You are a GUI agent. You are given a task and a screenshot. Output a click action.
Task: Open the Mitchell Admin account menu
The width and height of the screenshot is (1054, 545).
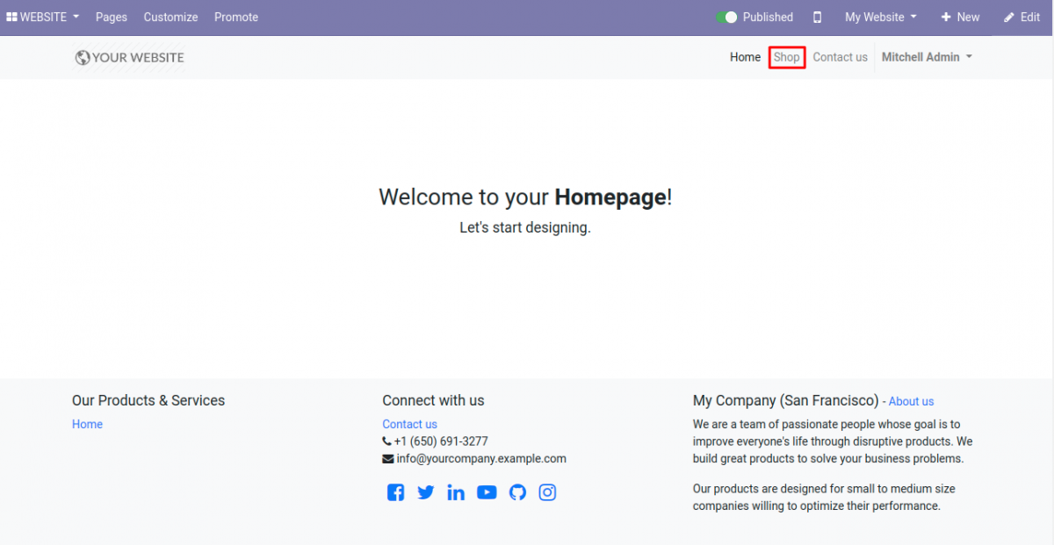pos(926,56)
